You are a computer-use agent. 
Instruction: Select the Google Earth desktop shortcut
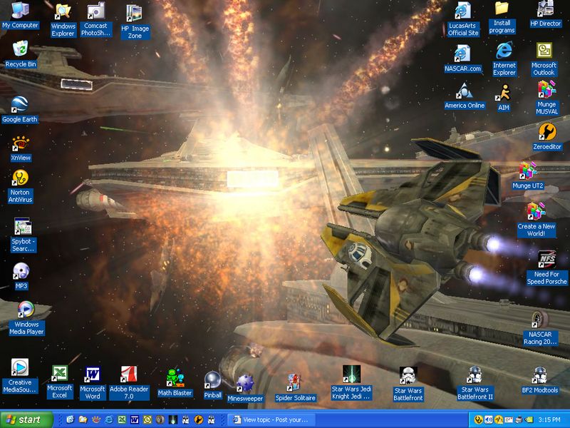(20, 109)
